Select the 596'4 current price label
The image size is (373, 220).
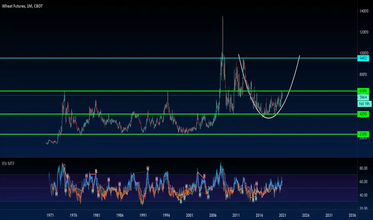click(363, 97)
